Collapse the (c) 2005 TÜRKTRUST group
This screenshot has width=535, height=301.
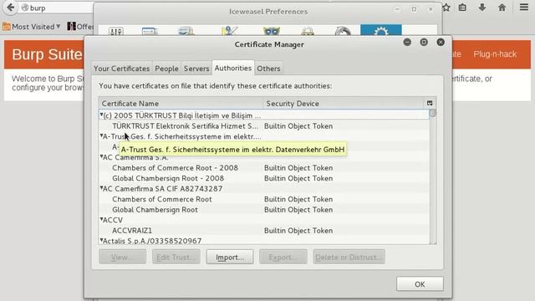pyautogui.click(x=101, y=115)
